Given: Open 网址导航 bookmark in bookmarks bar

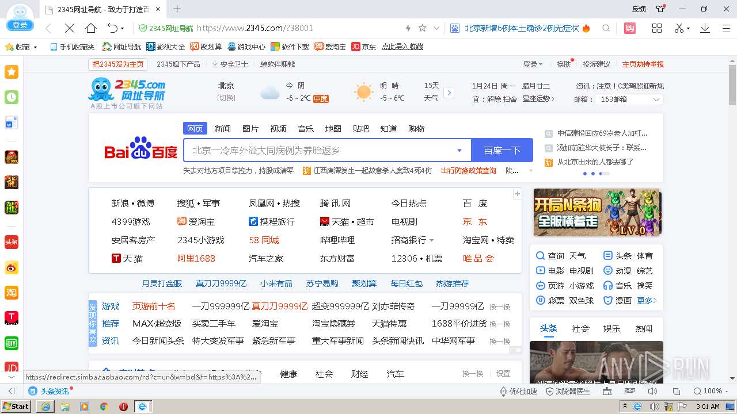Looking at the screenshot, I should 121,47.
